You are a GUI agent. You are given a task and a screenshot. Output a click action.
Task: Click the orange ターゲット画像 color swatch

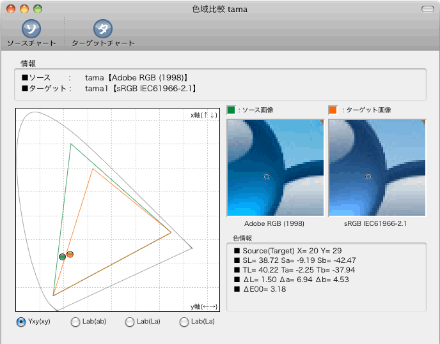click(x=333, y=110)
